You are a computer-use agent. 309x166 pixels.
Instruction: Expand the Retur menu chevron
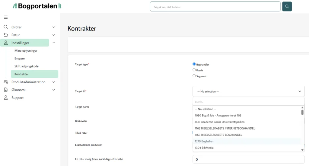[54, 35]
